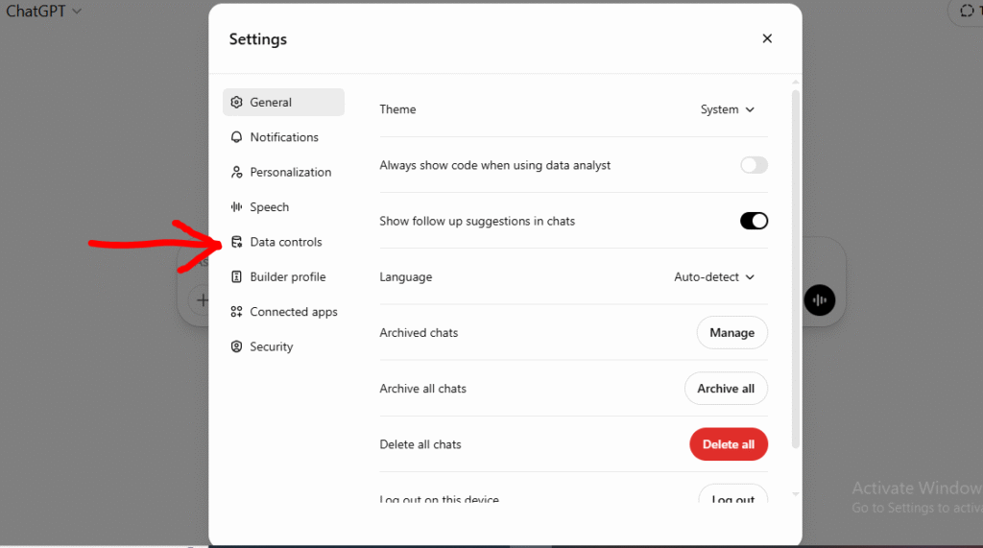Screen dimensions: 983x548
Task: Click the Personalization person icon
Action: click(236, 173)
